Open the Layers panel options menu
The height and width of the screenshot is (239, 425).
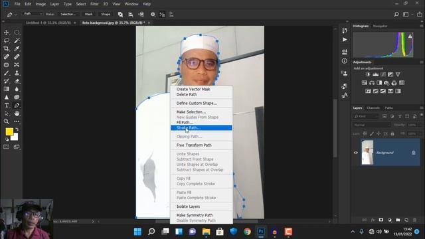[422, 108]
